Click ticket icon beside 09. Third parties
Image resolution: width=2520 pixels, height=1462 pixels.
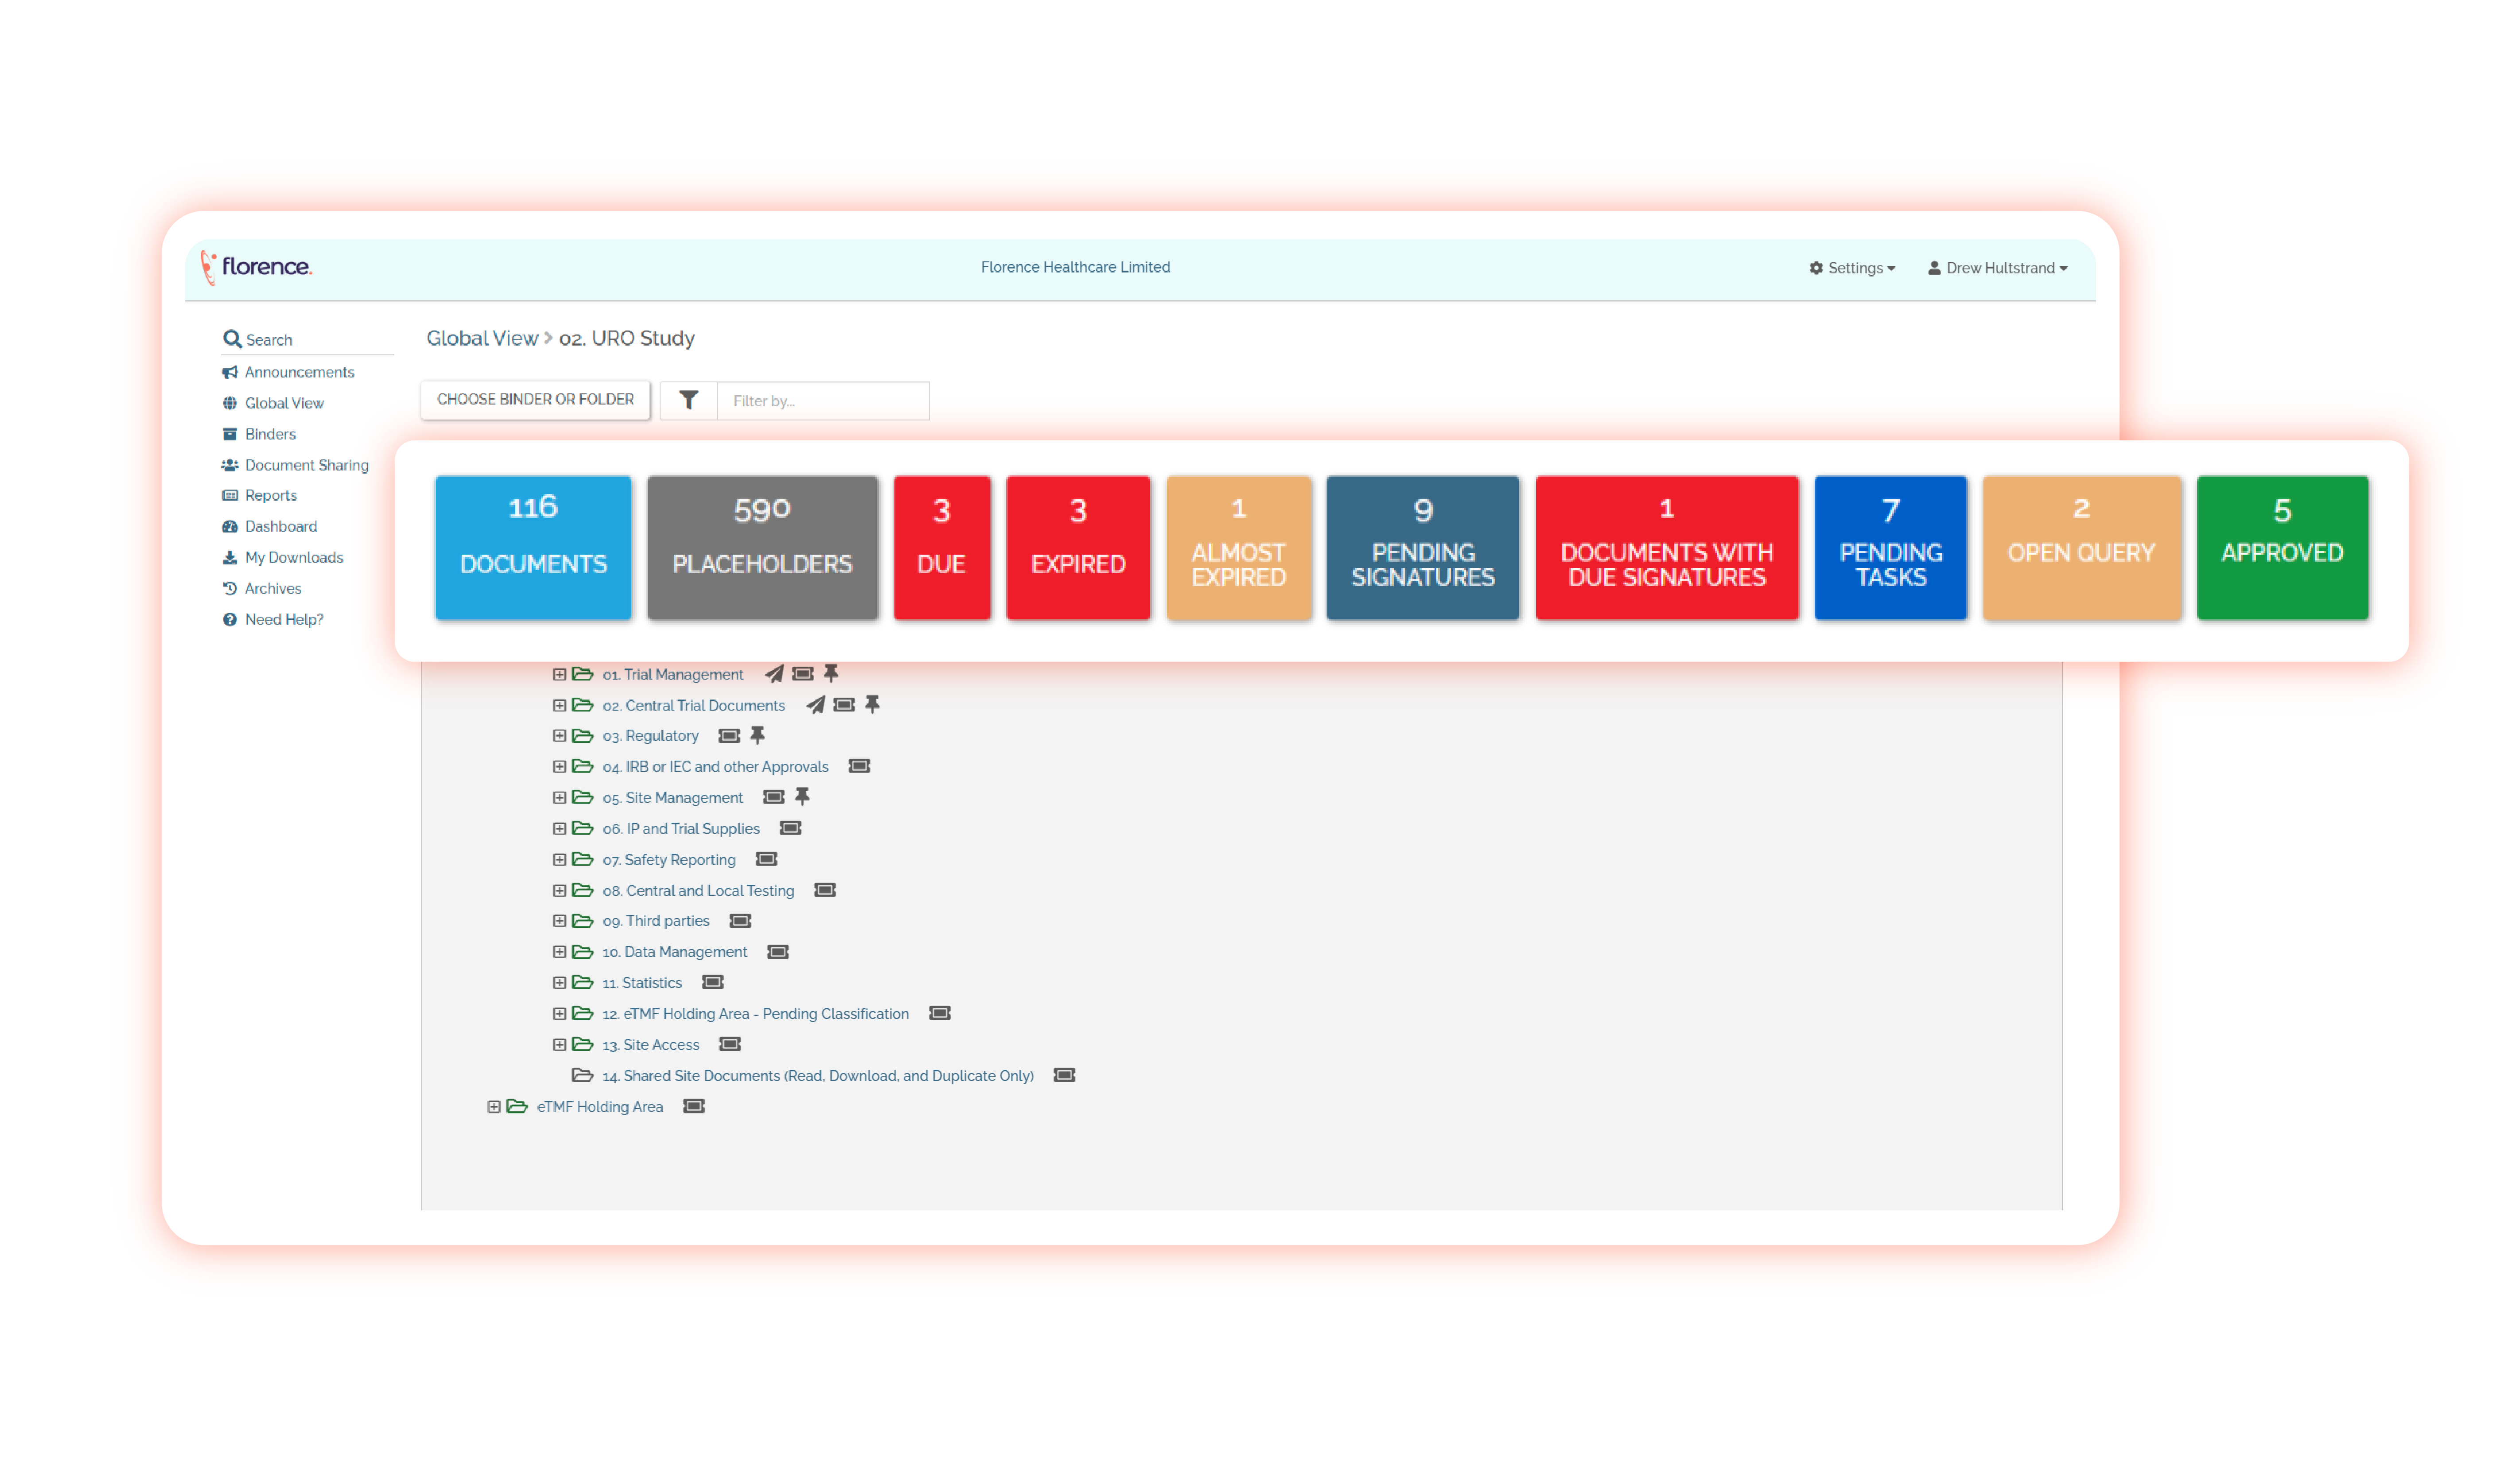[740, 921]
